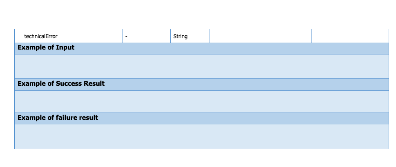Select the String type cell
396x167 pixels.
(180, 37)
